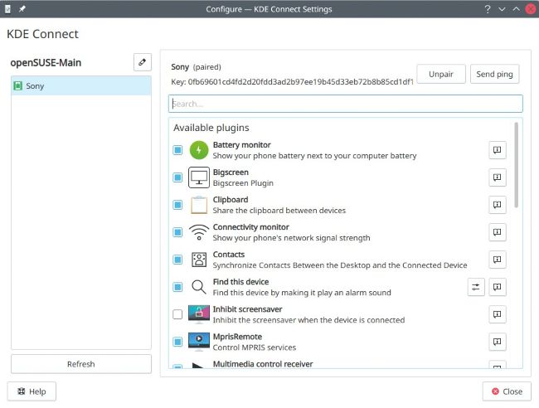
Task: Select the Sony device in list
Action: 80,85
